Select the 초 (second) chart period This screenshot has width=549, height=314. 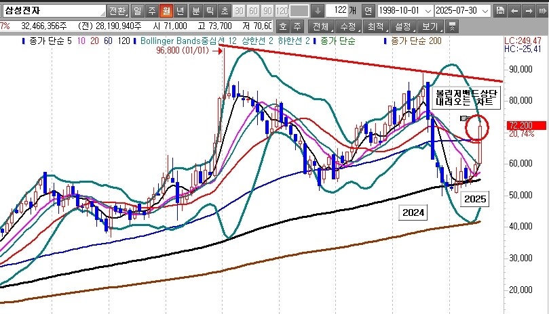click(225, 11)
